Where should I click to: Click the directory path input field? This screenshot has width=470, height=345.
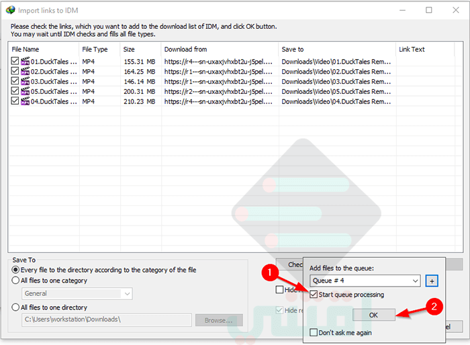tap(107, 319)
